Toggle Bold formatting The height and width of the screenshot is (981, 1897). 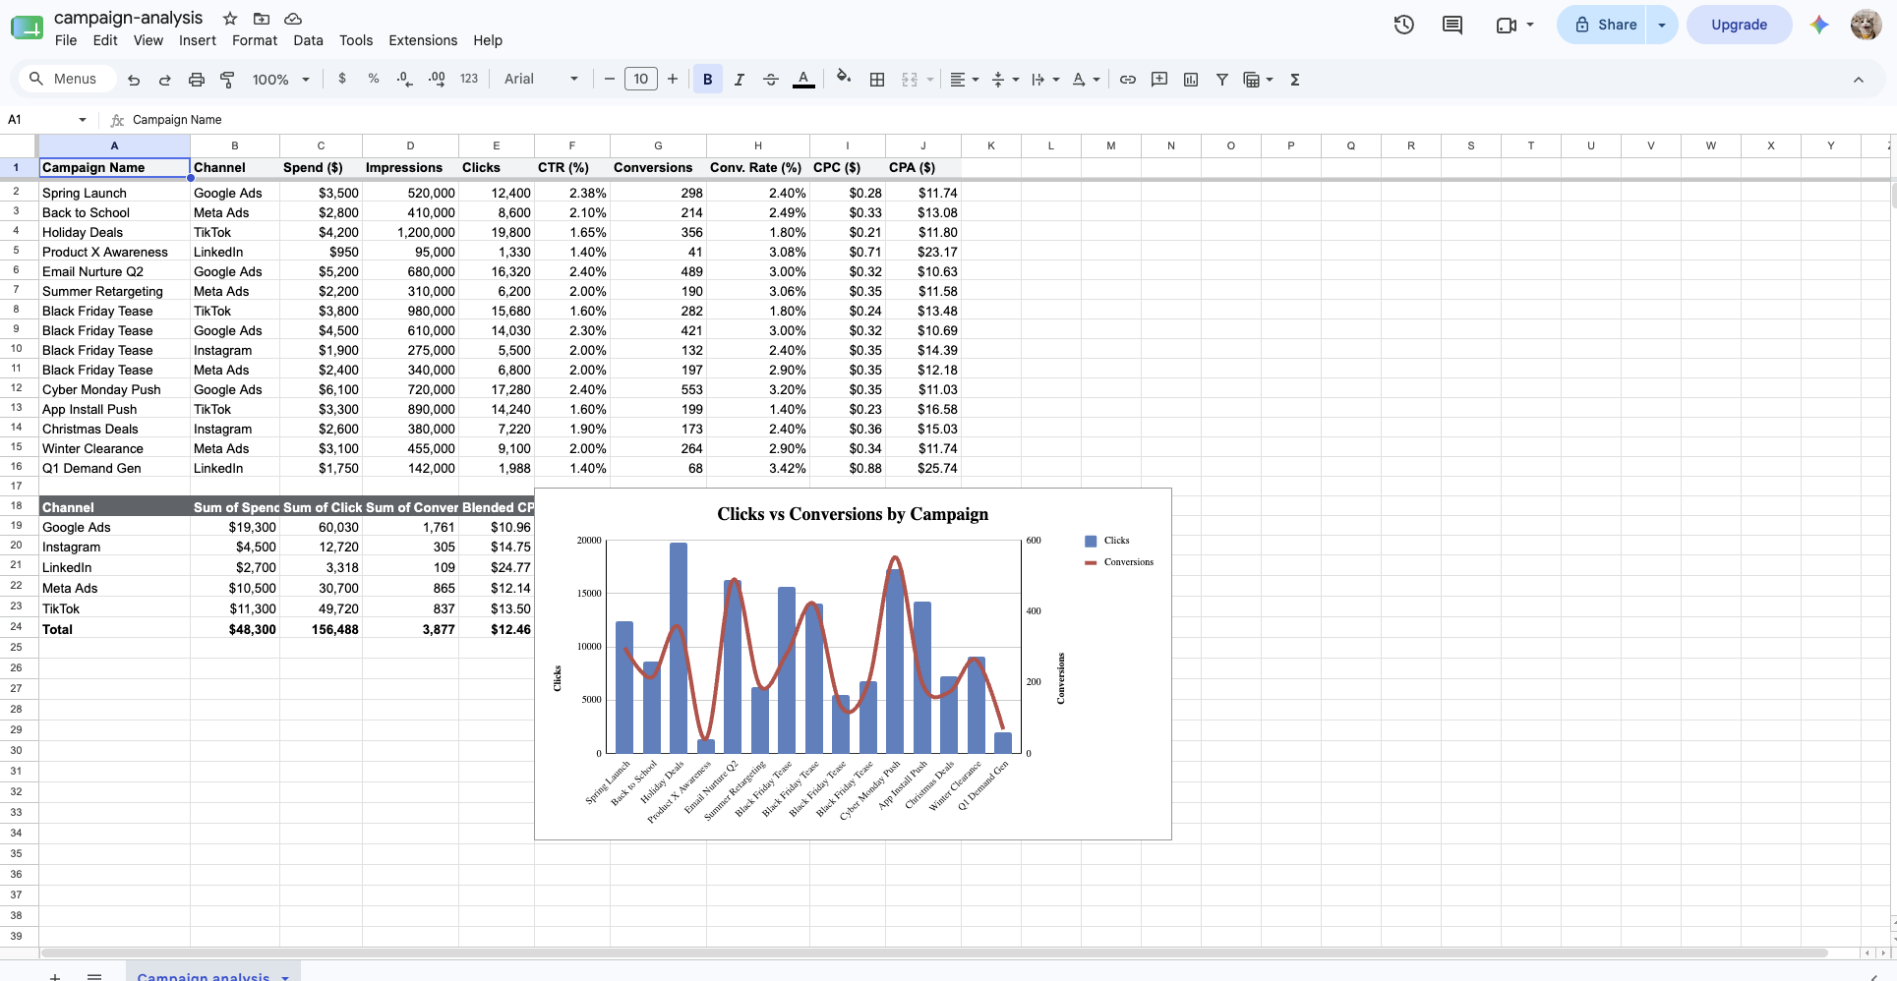click(x=708, y=80)
